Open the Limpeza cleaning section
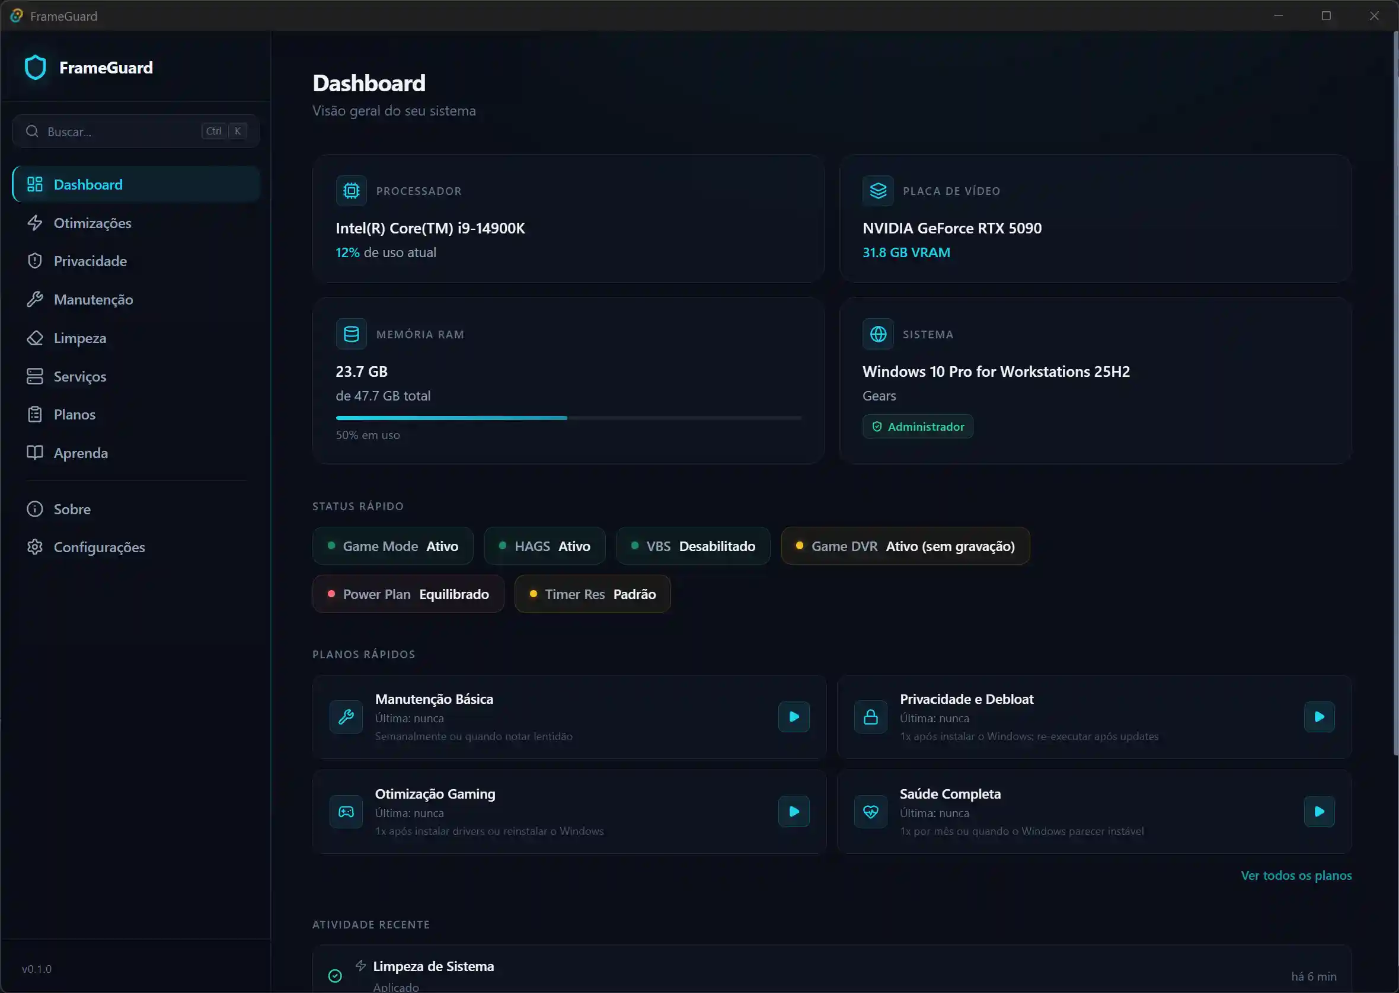 coord(79,338)
